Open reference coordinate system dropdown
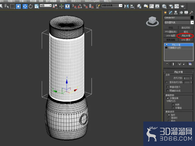 pyautogui.click(x=45, y=6)
